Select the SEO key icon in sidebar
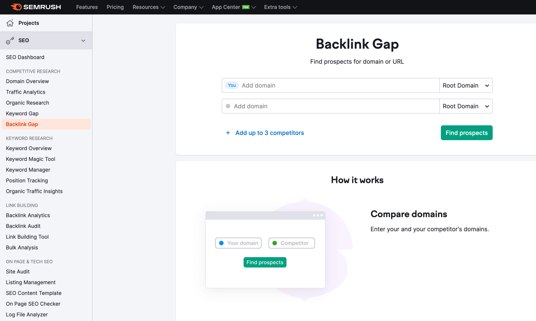This screenshot has height=321, width=536. pyautogui.click(x=10, y=40)
